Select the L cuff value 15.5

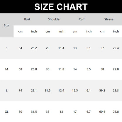[x=75, y=91]
